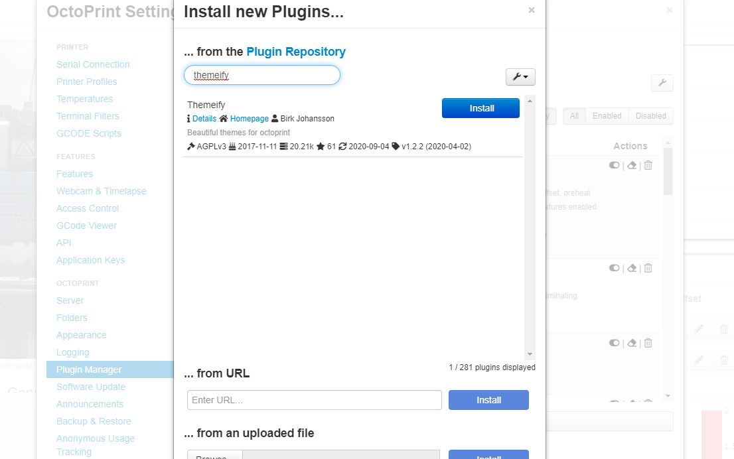Viewport: 734px width, 459px height.
Task: Toggle the second plugin's enable switch
Action: pyautogui.click(x=614, y=268)
